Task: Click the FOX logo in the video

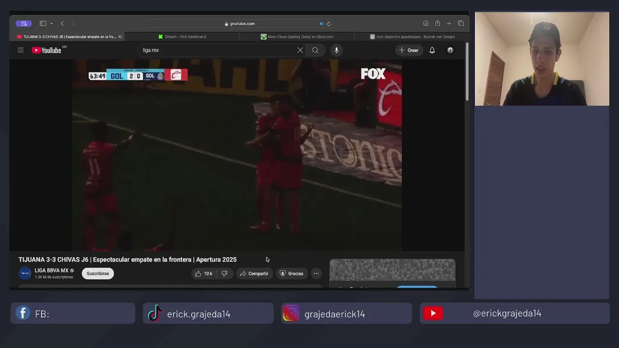Action: click(x=373, y=73)
